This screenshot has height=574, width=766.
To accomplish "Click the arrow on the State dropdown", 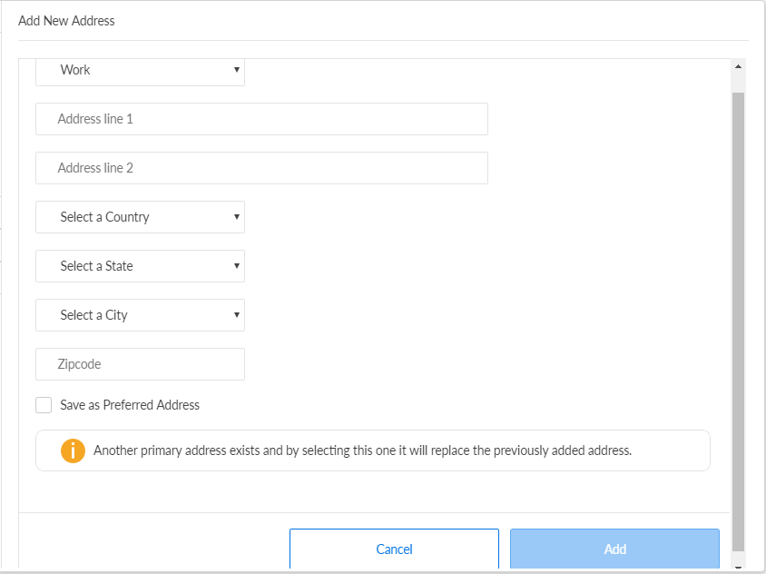I will (236, 266).
